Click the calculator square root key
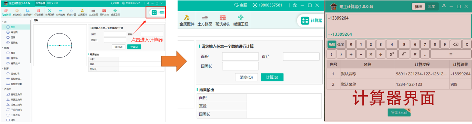The image size is (472, 124). point(404,54)
